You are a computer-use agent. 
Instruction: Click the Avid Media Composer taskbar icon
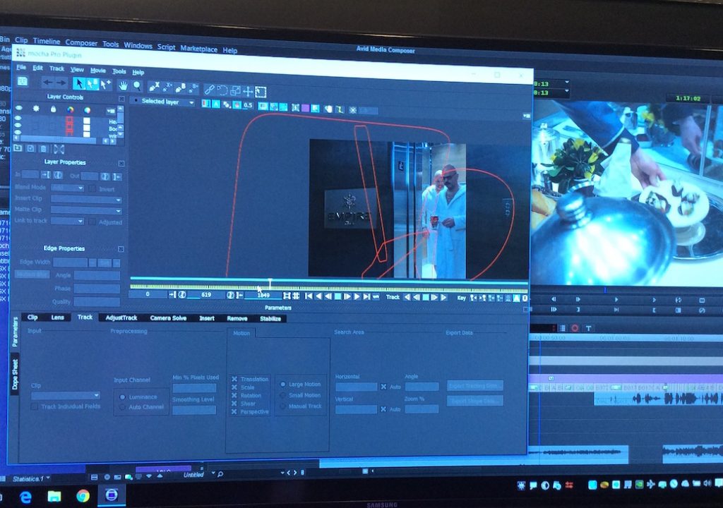pyautogui.click(x=111, y=495)
